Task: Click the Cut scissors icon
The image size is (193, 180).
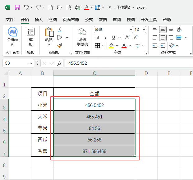Action: [x=60, y=30]
